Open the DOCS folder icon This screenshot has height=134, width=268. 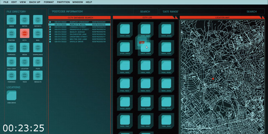click(x=12, y=20)
